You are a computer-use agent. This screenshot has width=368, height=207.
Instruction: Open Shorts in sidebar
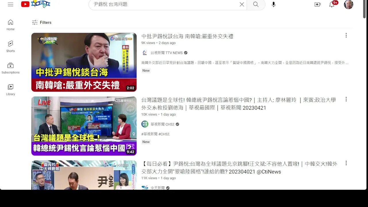point(11,47)
